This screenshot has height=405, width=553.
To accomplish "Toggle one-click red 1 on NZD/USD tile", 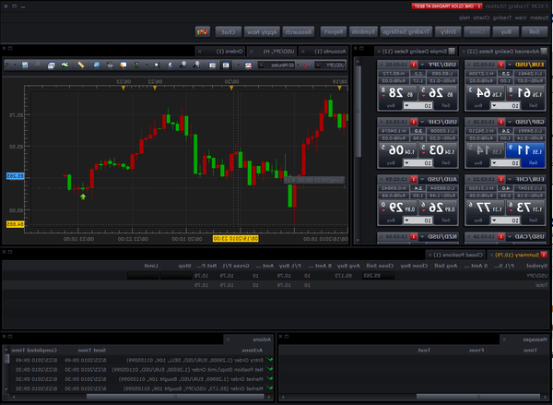I will [x=414, y=236].
